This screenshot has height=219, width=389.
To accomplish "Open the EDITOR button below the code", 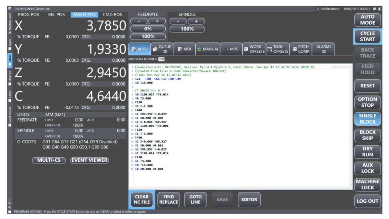I will coord(249,200).
